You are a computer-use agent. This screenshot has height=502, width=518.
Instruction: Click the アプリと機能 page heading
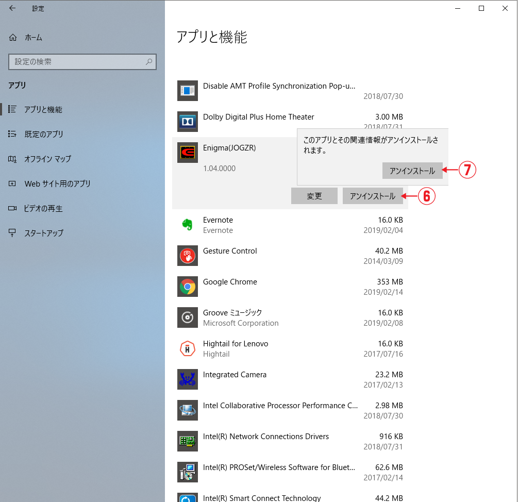(212, 37)
